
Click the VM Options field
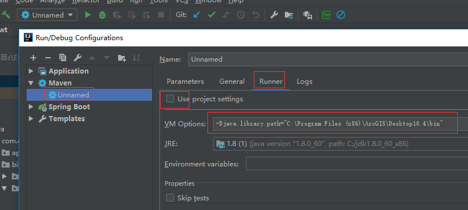pyautogui.click(x=341, y=123)
